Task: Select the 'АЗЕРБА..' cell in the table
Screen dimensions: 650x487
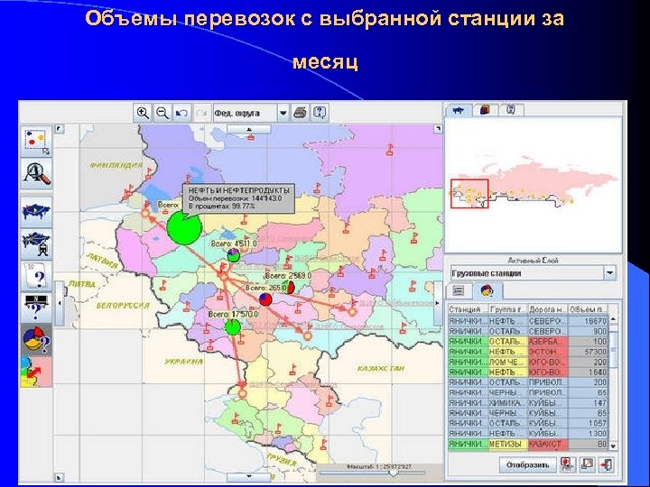Action: tap(547, 342)
